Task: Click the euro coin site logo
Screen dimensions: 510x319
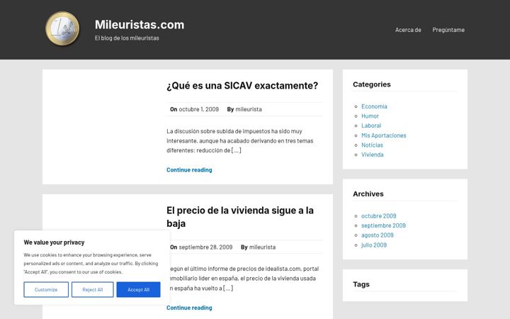Action: click(62, 28)
